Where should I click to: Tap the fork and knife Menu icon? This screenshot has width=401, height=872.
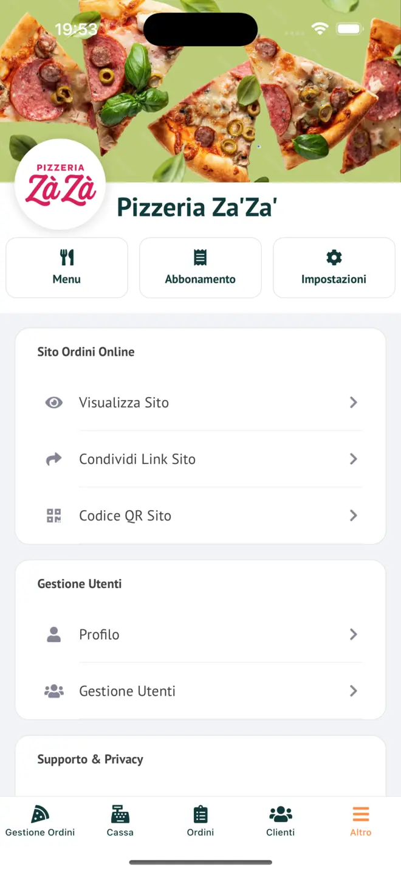point(67,258)
